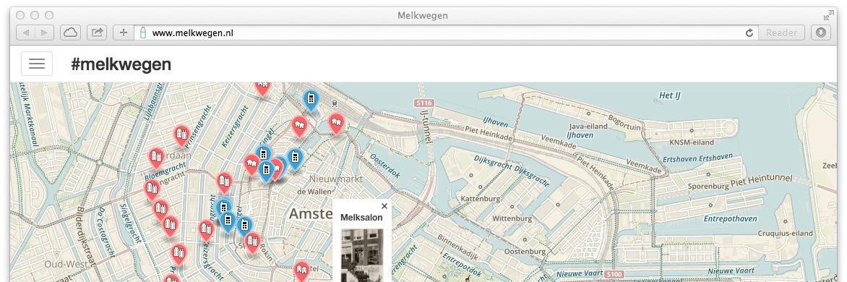Click the Kattenburg map label
The height and width of the screenshot is (282, 847).
(x=480, y=199)
